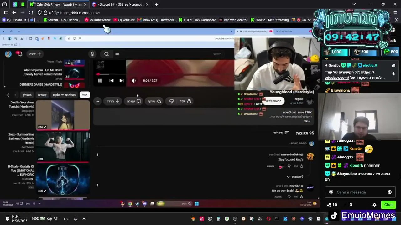
Task: Open the browser tab list dropdown arrow
Action: click(x=354, y=4)
